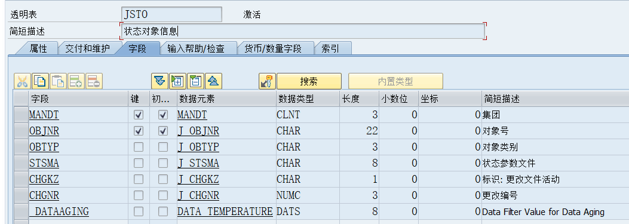Click the cut (scissors) icon
Image resolution: width=629 pixels, height=224 pixels.
click(23, 81)
